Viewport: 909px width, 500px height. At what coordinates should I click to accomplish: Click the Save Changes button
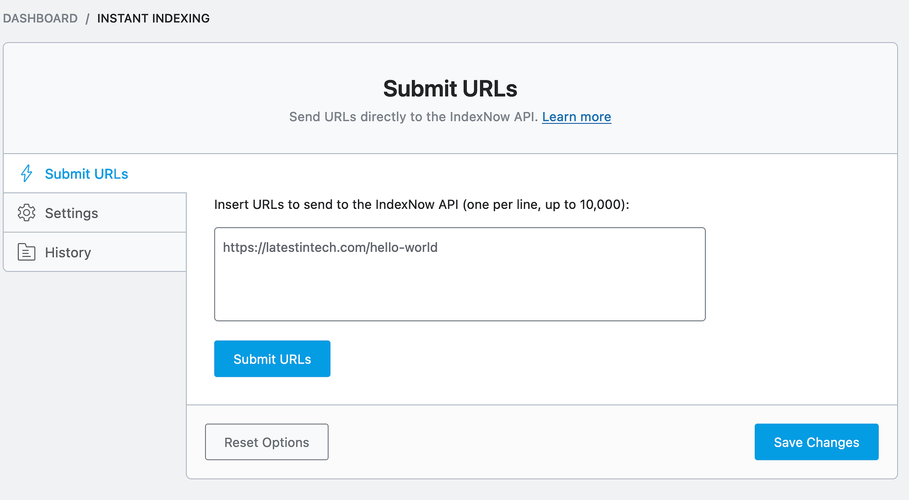816,442
